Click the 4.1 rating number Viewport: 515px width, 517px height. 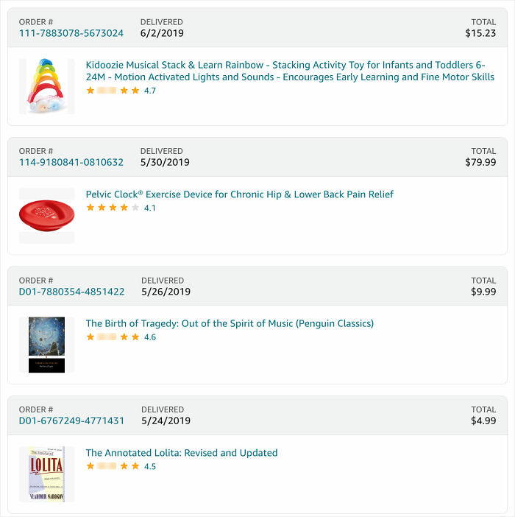[150, 208]
